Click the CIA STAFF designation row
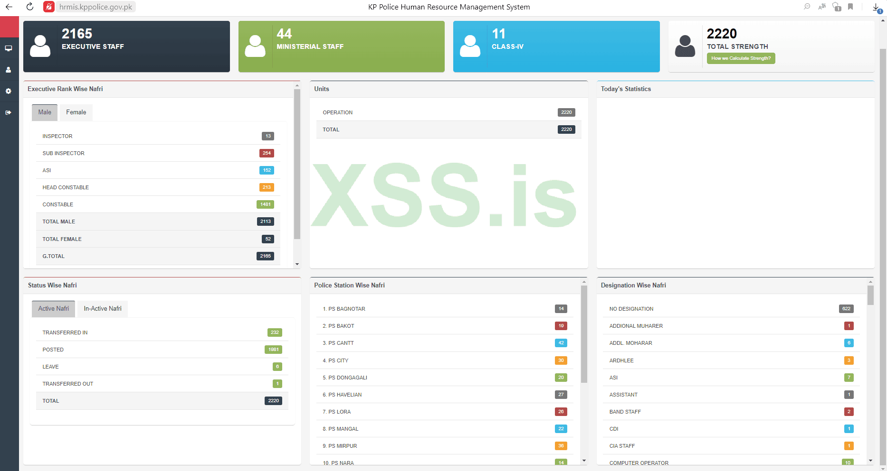 pos(732,446)
